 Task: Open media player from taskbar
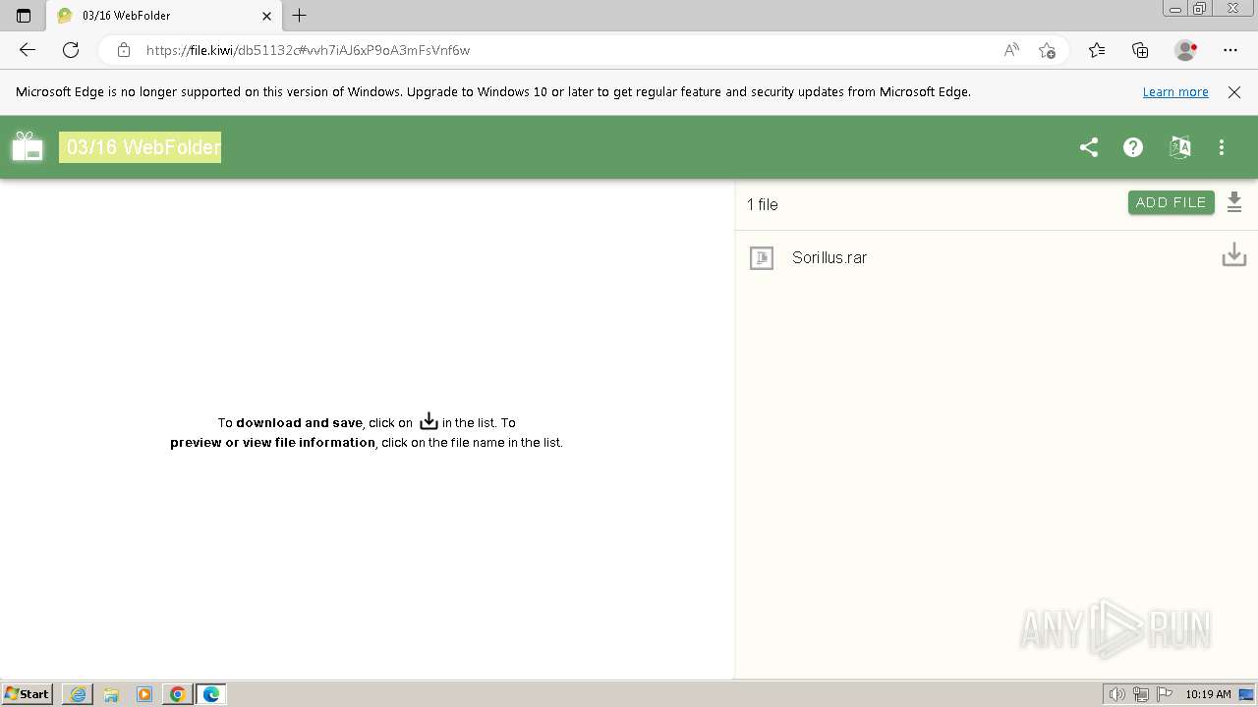[144, 694]
